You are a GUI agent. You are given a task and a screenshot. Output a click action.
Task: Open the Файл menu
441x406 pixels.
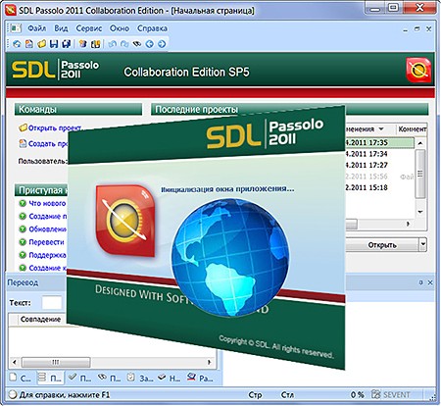pos(36,28)
